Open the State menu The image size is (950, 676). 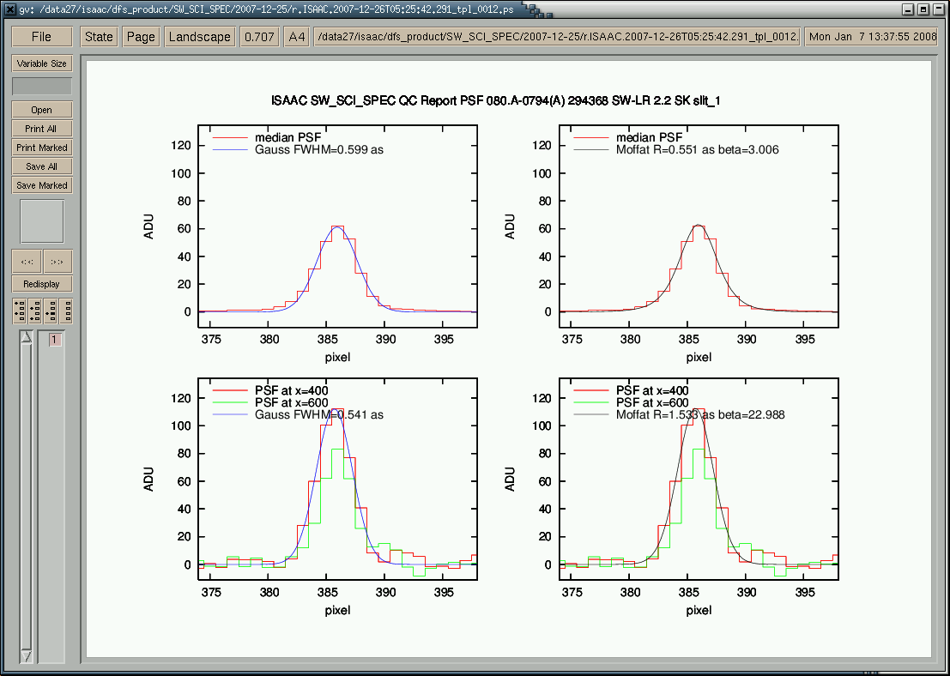(x=99, y=37)
